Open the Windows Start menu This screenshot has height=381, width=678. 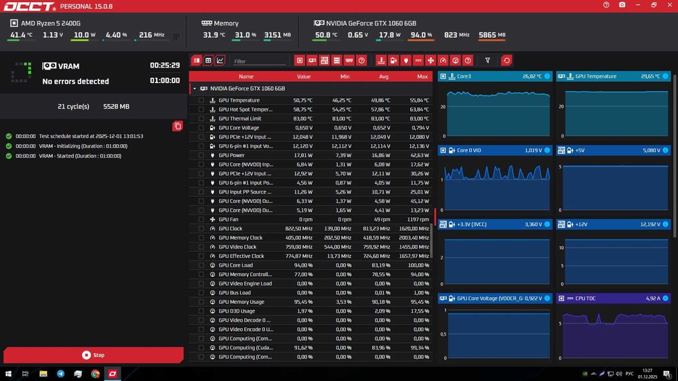8,374
